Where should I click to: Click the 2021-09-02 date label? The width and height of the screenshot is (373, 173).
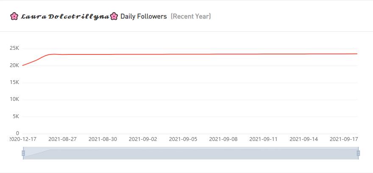pyautogui.click(x=143, y=139)
